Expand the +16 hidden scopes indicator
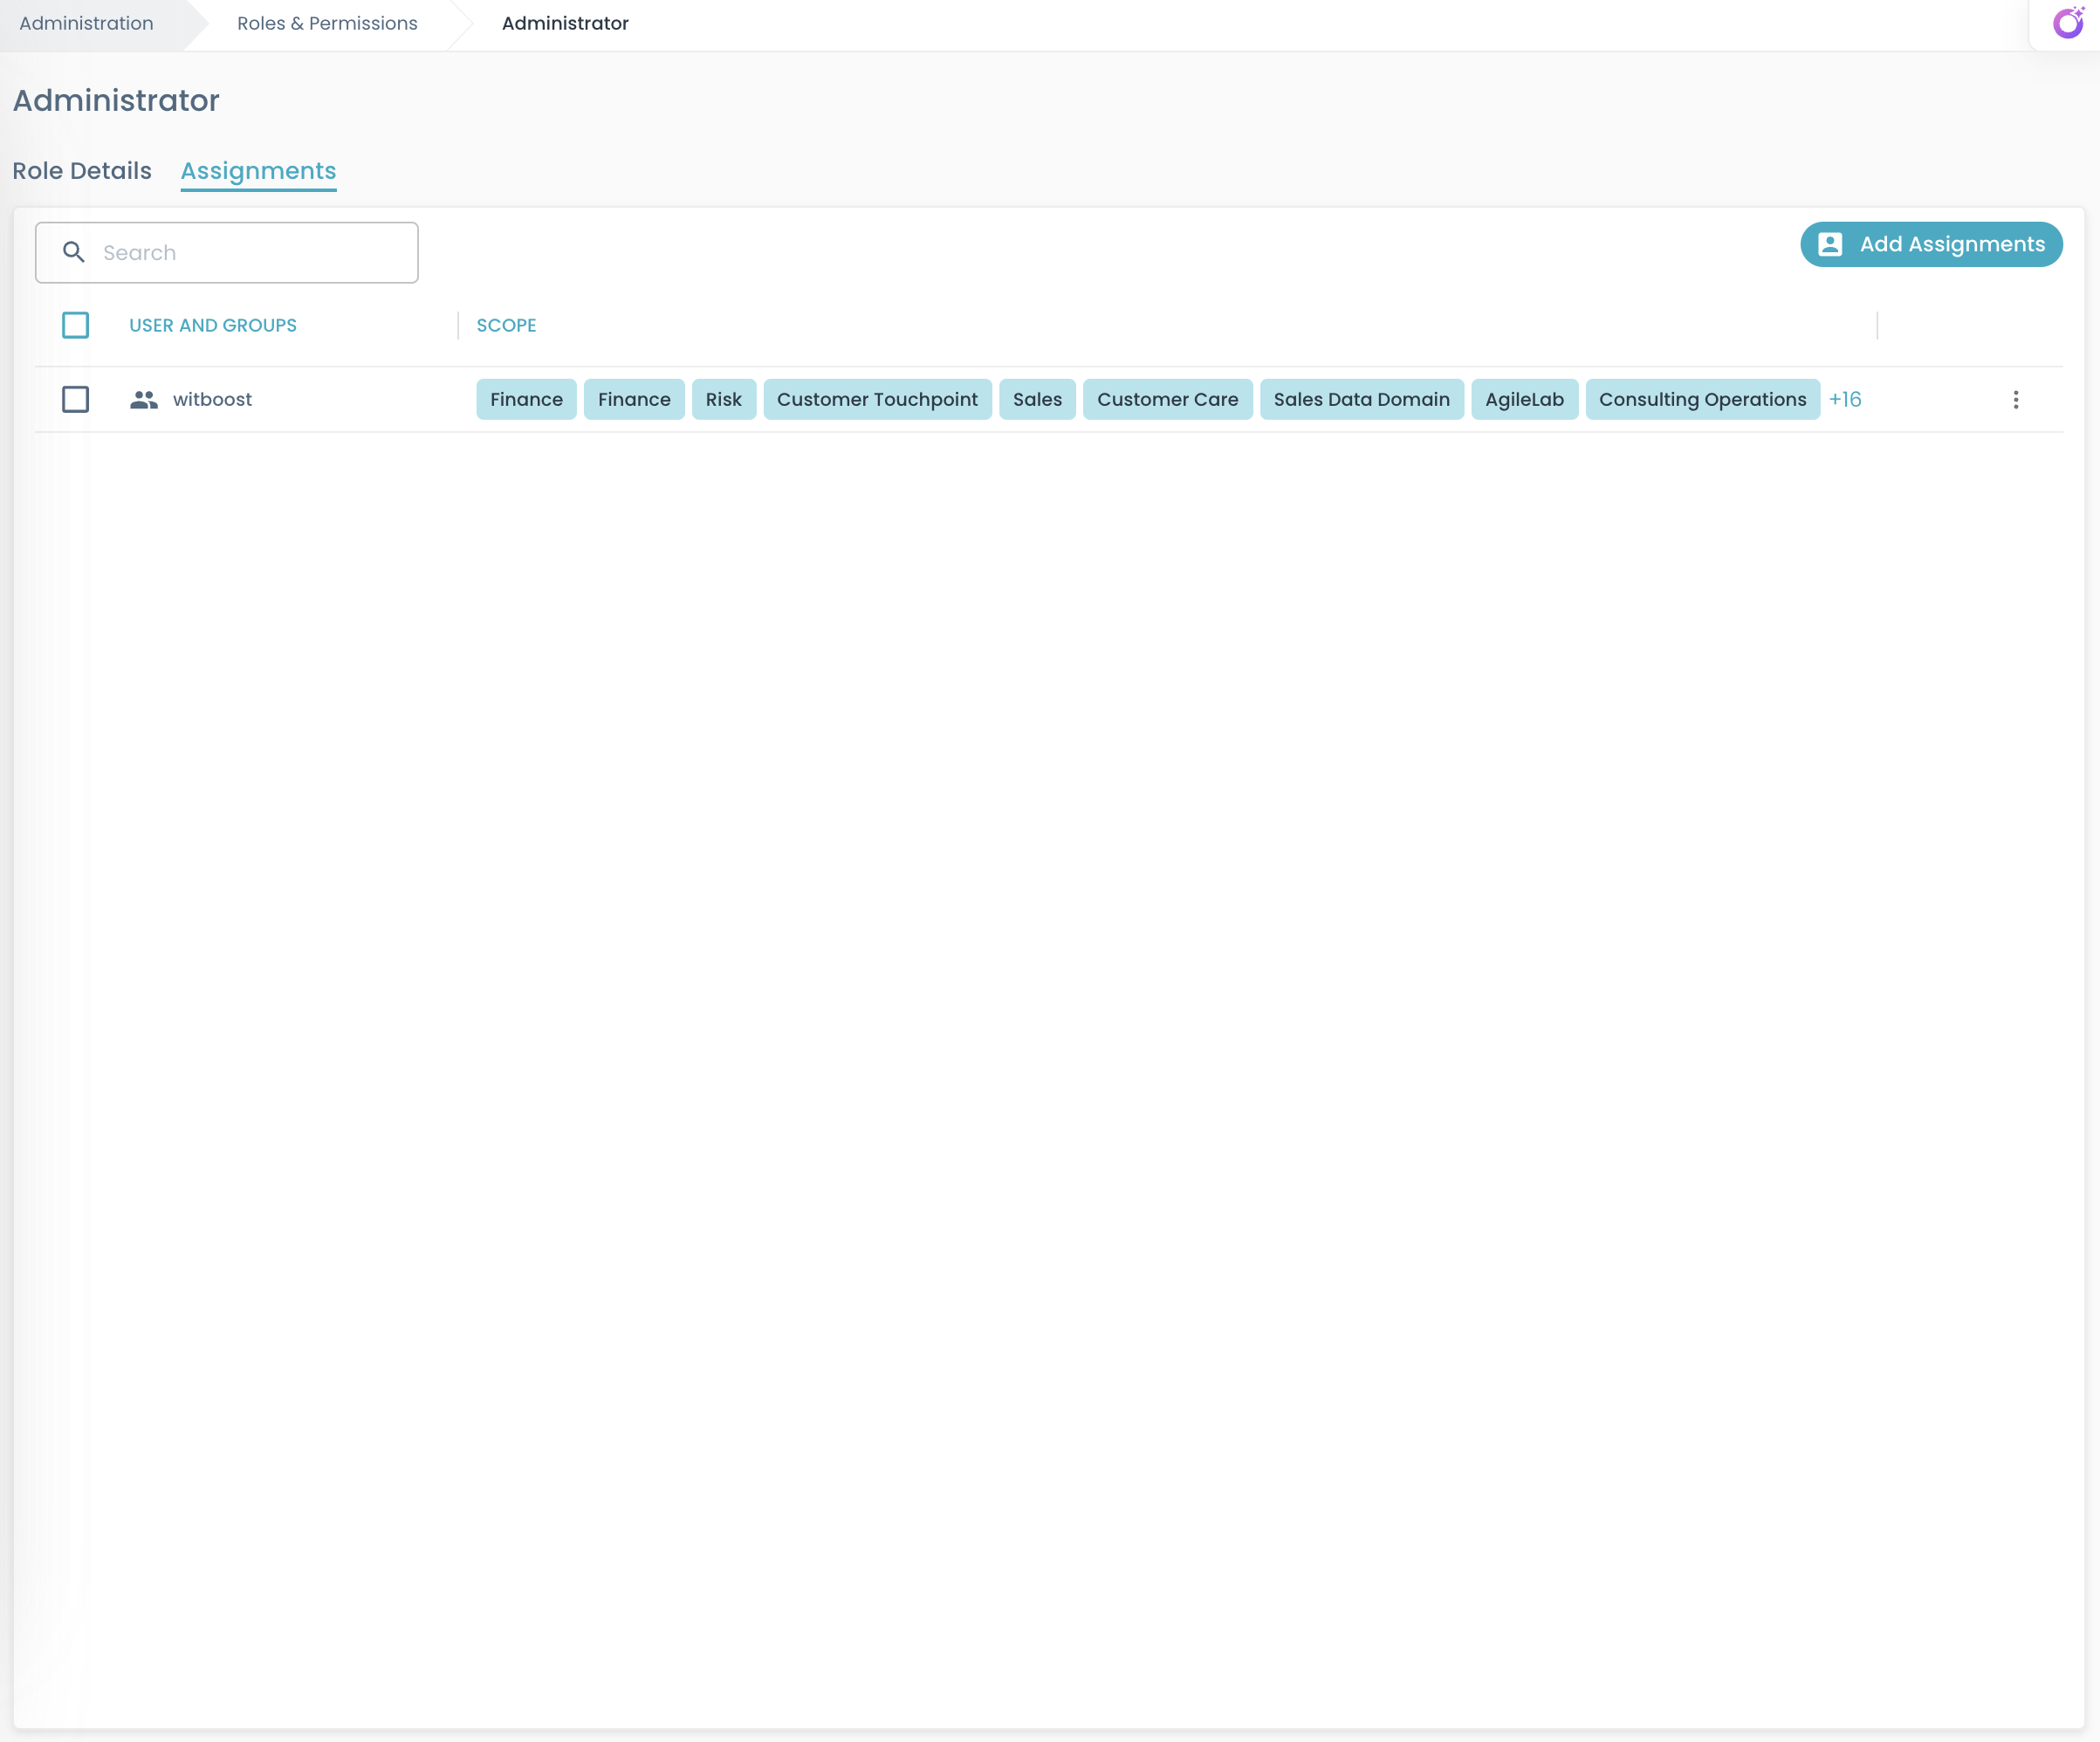The width and height of the screenshot is (2100, 1742). (1845, 399)
